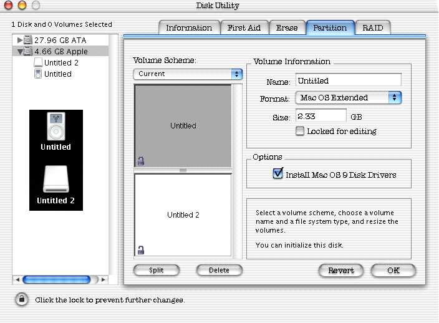Click the iPod icon beside Untitled in list
Image resolution: width=439 pixels, height=323 pixels.
pos(38,74)
